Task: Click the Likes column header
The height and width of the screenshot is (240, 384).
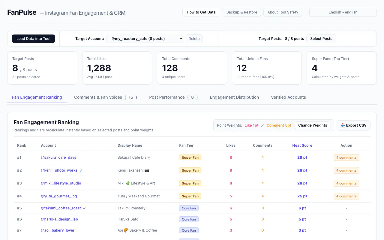Action: click(231, 145)
